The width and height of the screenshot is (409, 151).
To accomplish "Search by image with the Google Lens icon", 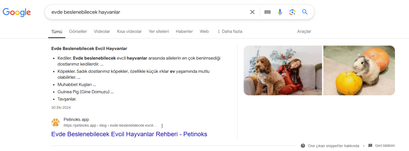I will (292, 12).
